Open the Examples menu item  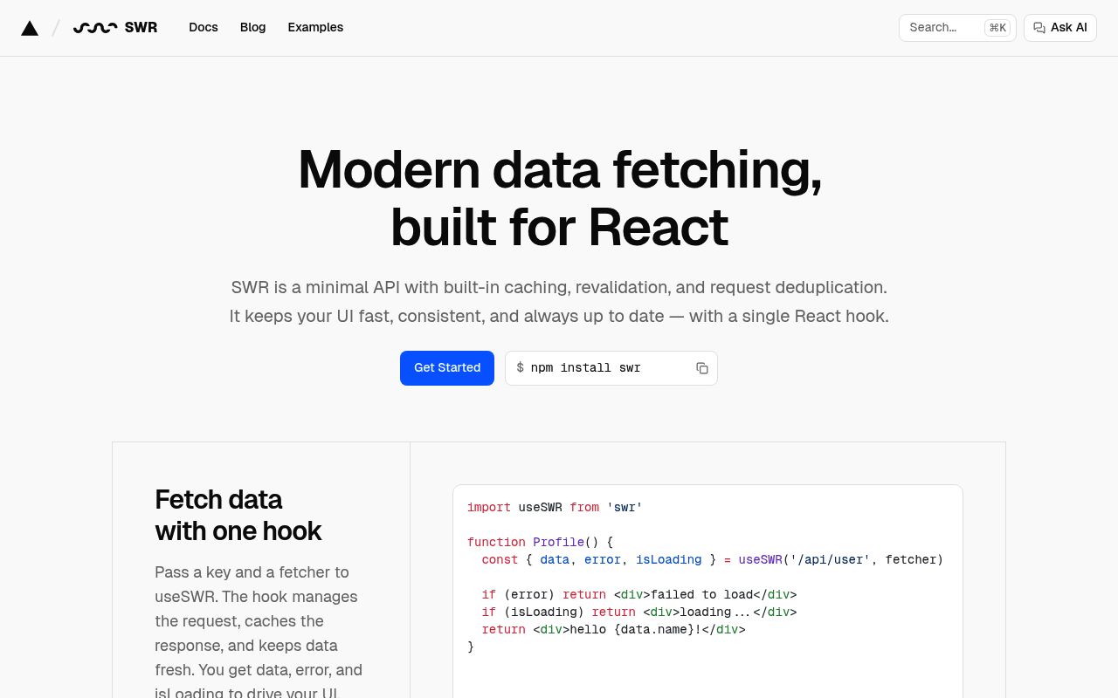click(x=315, y=28)
